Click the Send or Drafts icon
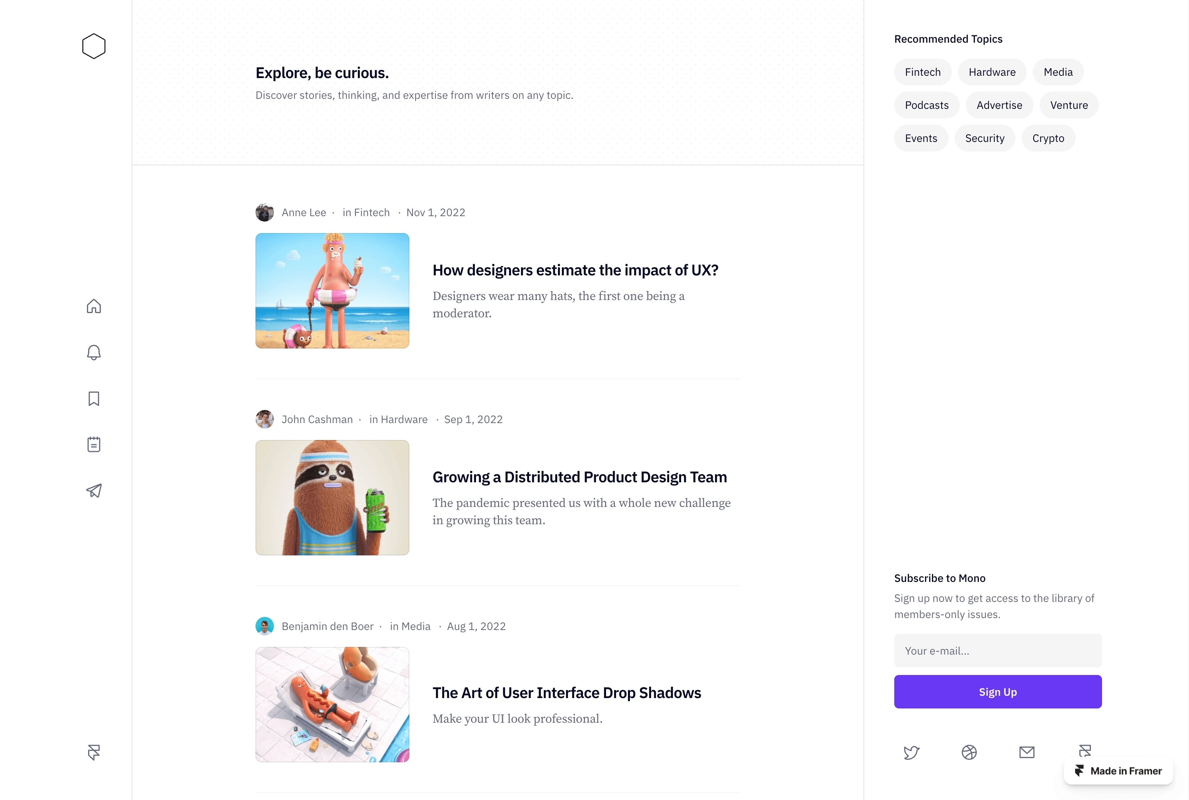The width and height of the screenshot is (1189, 800). [94, 489]
